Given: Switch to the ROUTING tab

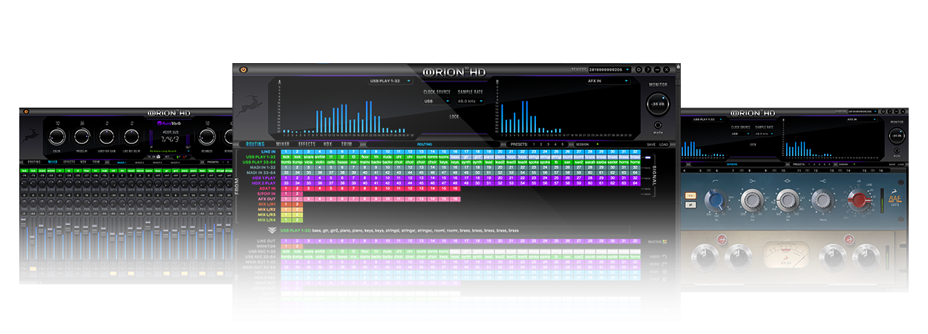Looking at the screenshot, I should pos(255,144).
